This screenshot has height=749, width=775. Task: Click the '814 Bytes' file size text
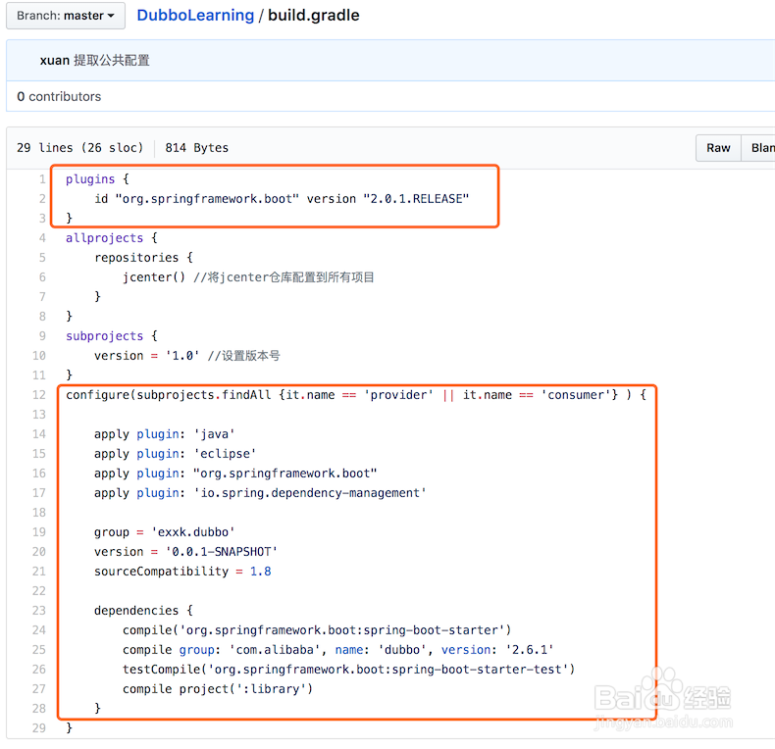click(197, 148)
